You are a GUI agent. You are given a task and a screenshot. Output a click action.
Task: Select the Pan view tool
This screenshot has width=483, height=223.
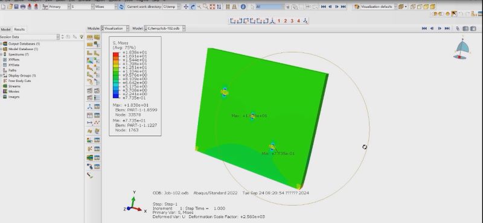pos(186,7)
